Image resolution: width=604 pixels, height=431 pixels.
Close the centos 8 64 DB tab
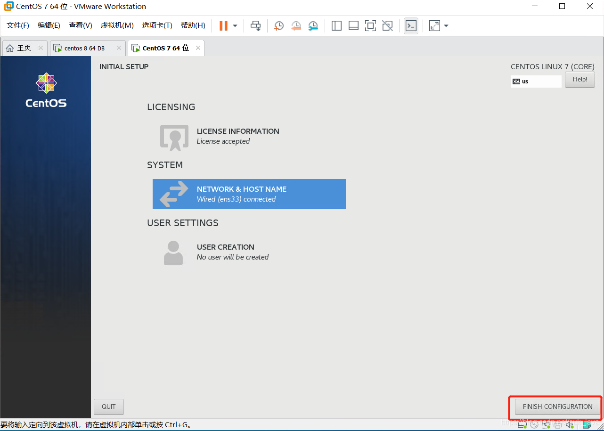(119, 48)
